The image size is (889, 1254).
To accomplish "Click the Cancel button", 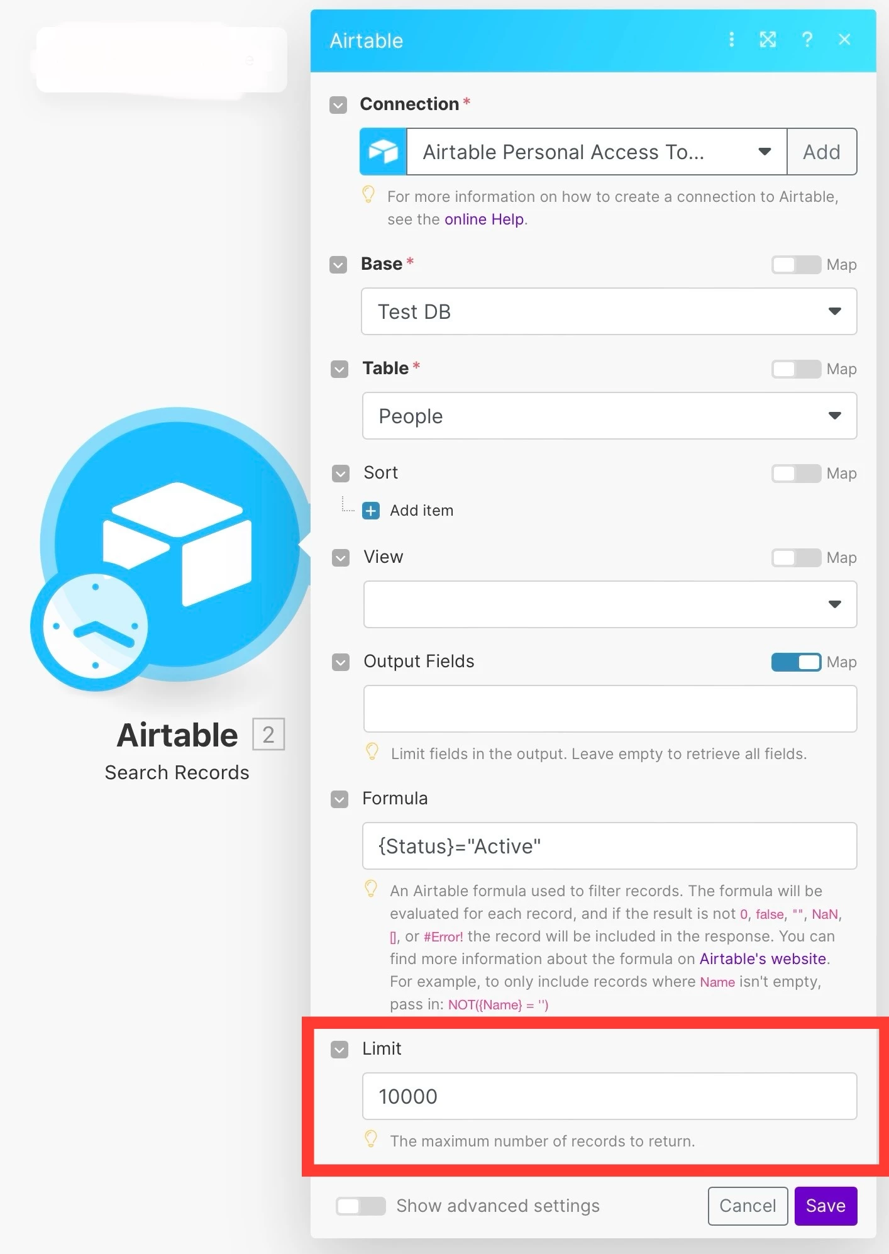I will click(x=748, y=1206).
